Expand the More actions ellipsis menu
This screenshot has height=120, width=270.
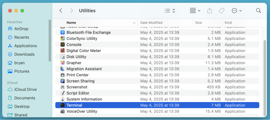[237, 11]
